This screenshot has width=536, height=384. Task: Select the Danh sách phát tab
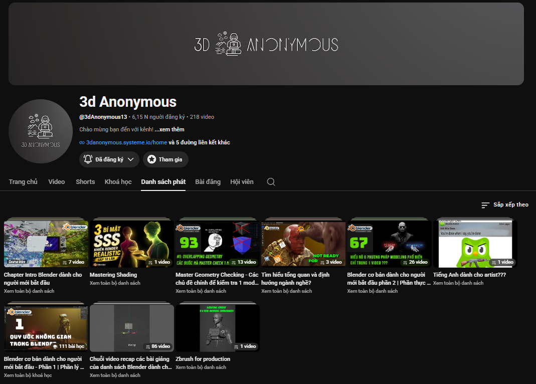point(163,182)
